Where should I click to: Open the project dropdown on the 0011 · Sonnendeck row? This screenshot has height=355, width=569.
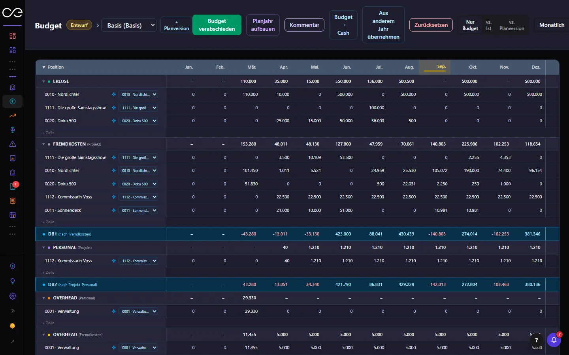[138, 210]
